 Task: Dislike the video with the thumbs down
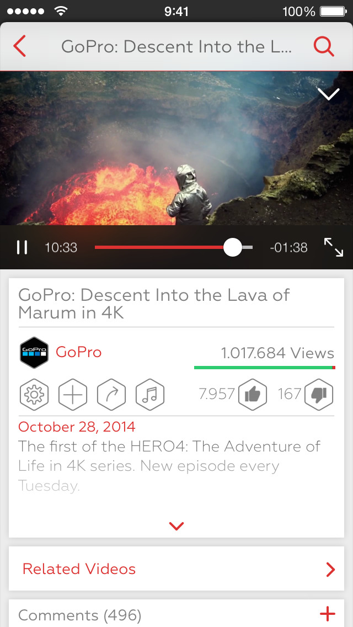click(x=319, y=394)
